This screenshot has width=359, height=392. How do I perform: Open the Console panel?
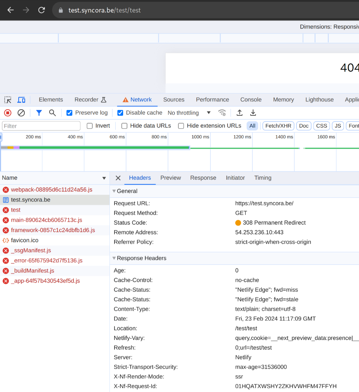(251, 100)
